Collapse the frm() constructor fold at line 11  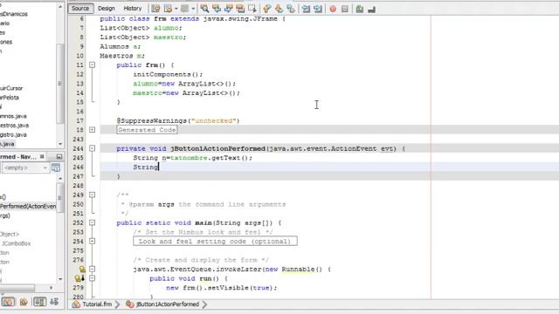[93, 65]
